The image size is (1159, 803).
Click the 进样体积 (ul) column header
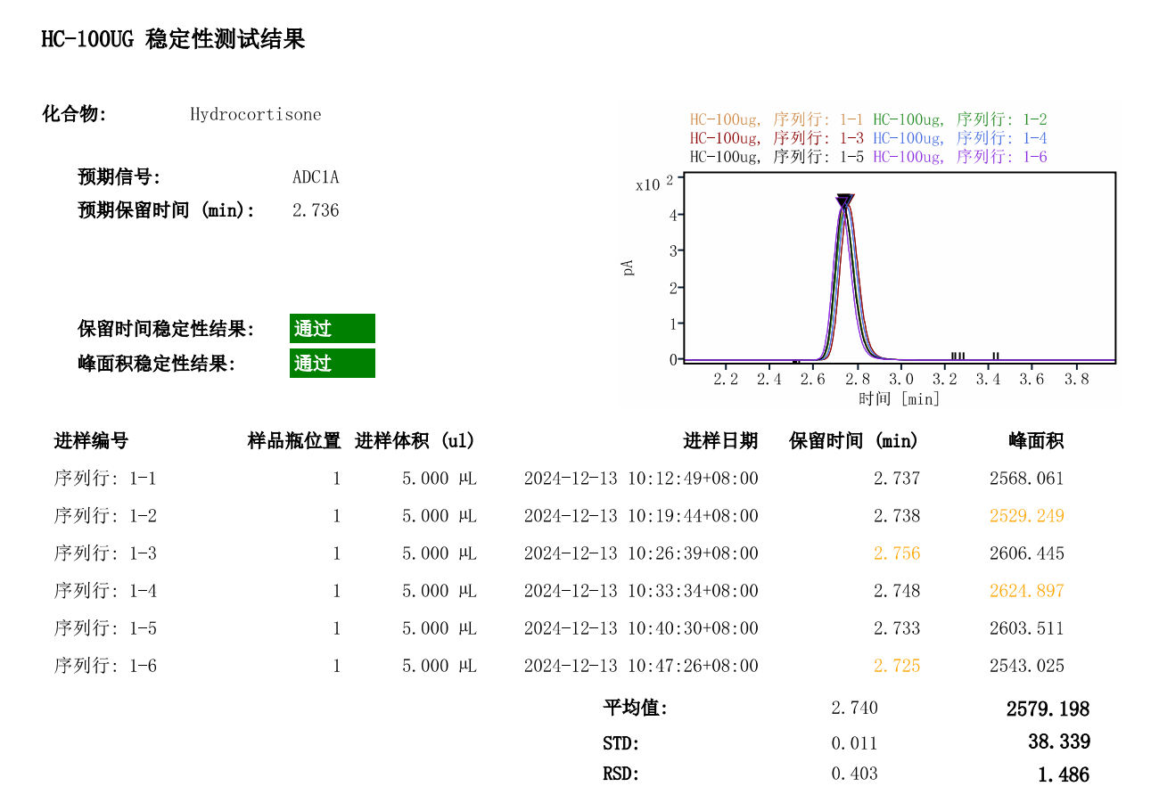415,440
